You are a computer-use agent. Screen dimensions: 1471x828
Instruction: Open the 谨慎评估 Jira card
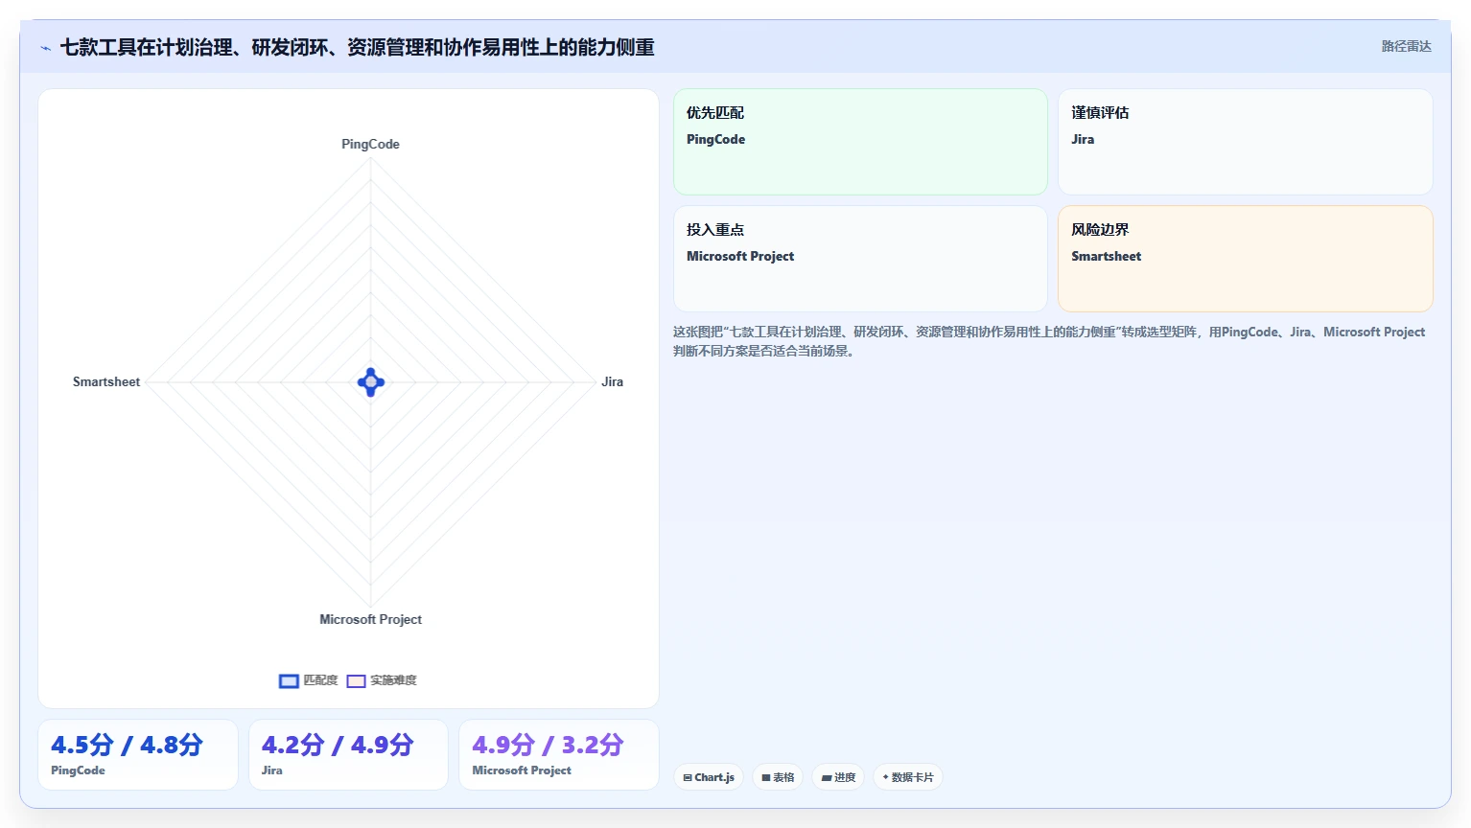[x=1245, y=142]
